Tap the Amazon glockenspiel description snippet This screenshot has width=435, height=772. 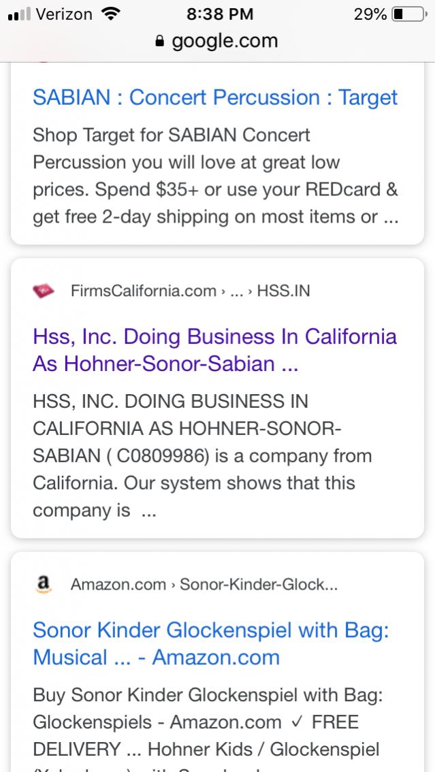coord(208,722)
